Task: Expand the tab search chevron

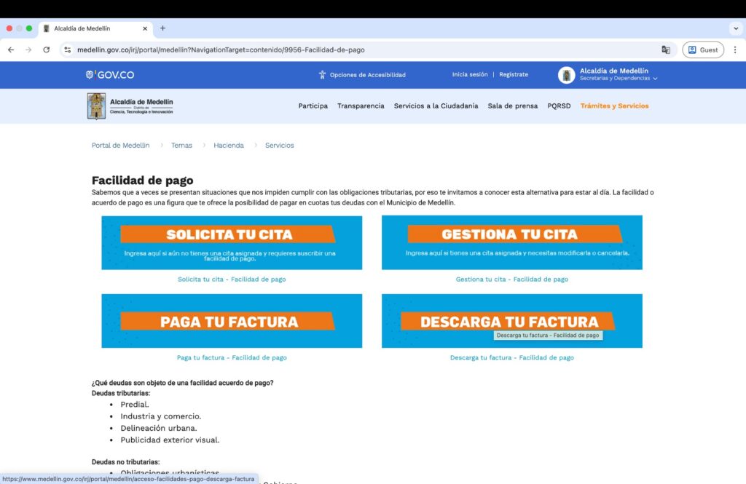Action: (734, 28)
